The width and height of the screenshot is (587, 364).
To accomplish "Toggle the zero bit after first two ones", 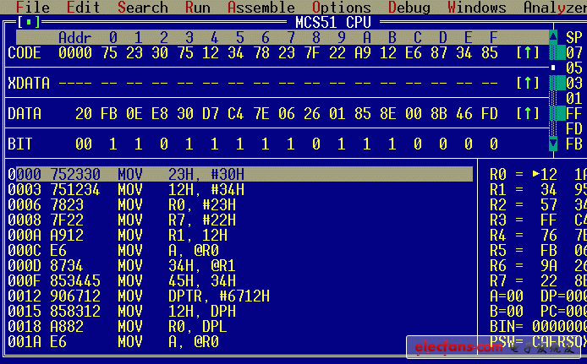I will (163, 144).
